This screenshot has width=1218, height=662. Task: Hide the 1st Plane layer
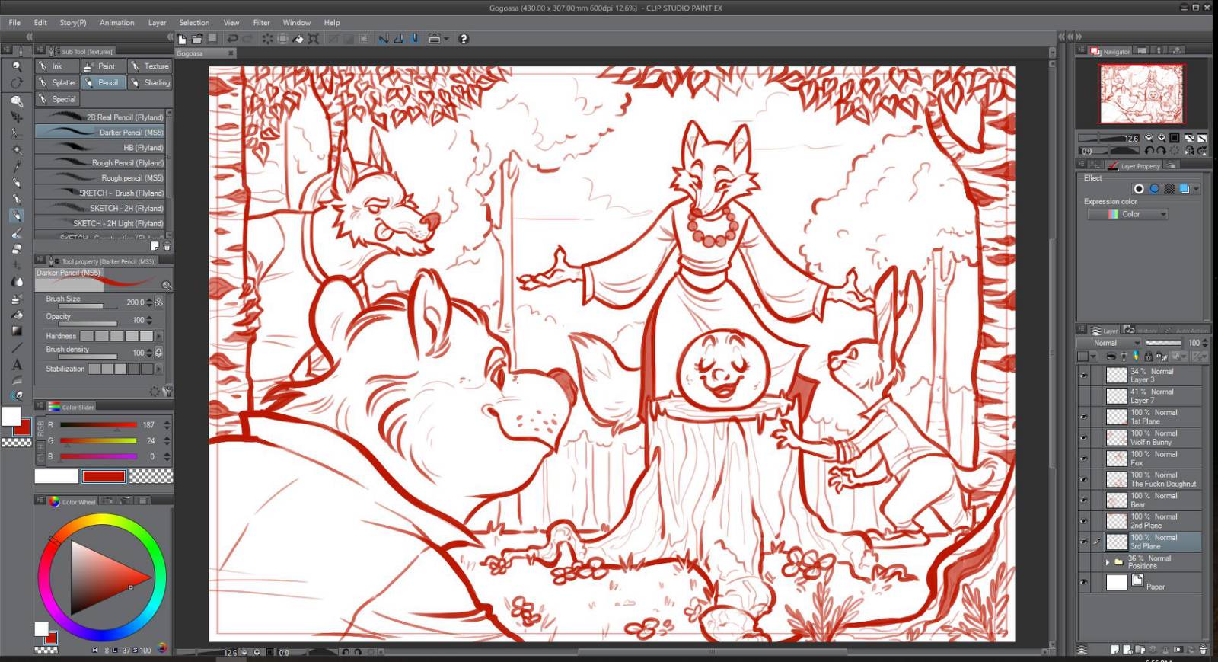[1084, 417]
